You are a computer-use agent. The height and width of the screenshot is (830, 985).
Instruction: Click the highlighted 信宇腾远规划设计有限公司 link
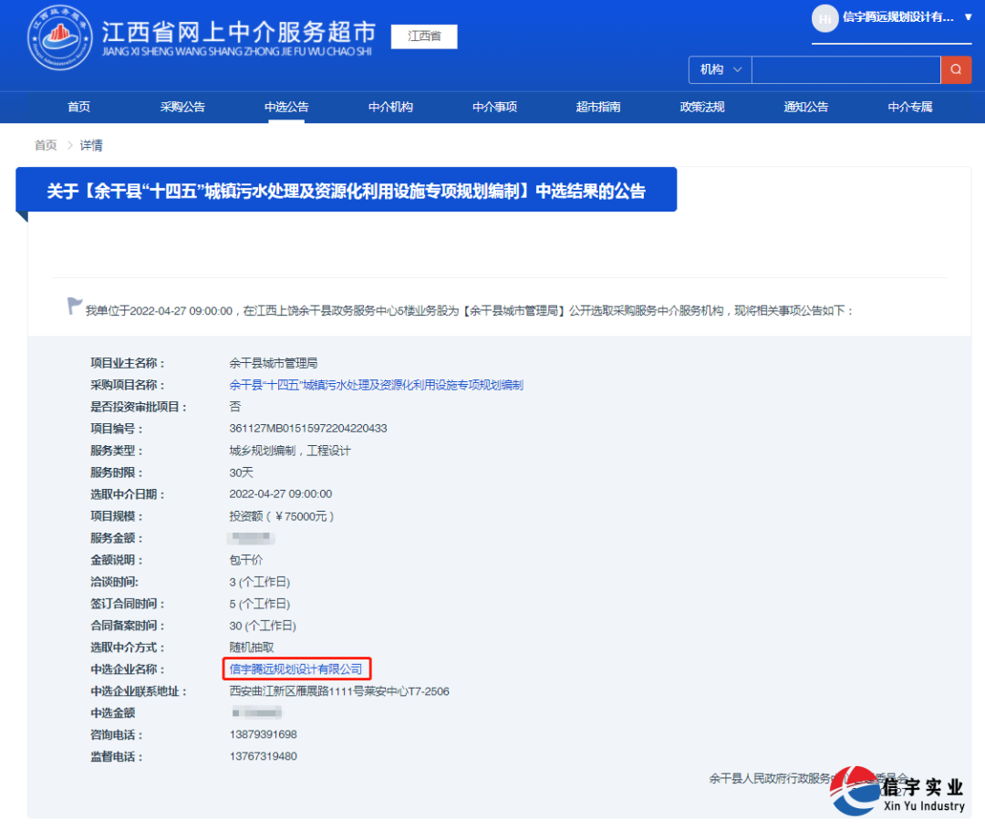pos(295,669)
